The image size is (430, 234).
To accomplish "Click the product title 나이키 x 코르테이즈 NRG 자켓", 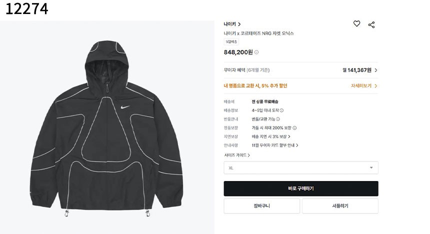I will (x=258, y=33).
